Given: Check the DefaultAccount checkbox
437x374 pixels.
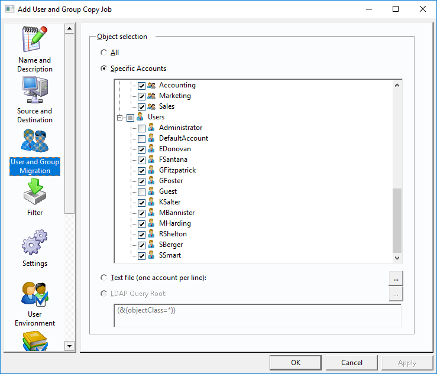Looking at the screenshot, I should (x=141, y=139).
